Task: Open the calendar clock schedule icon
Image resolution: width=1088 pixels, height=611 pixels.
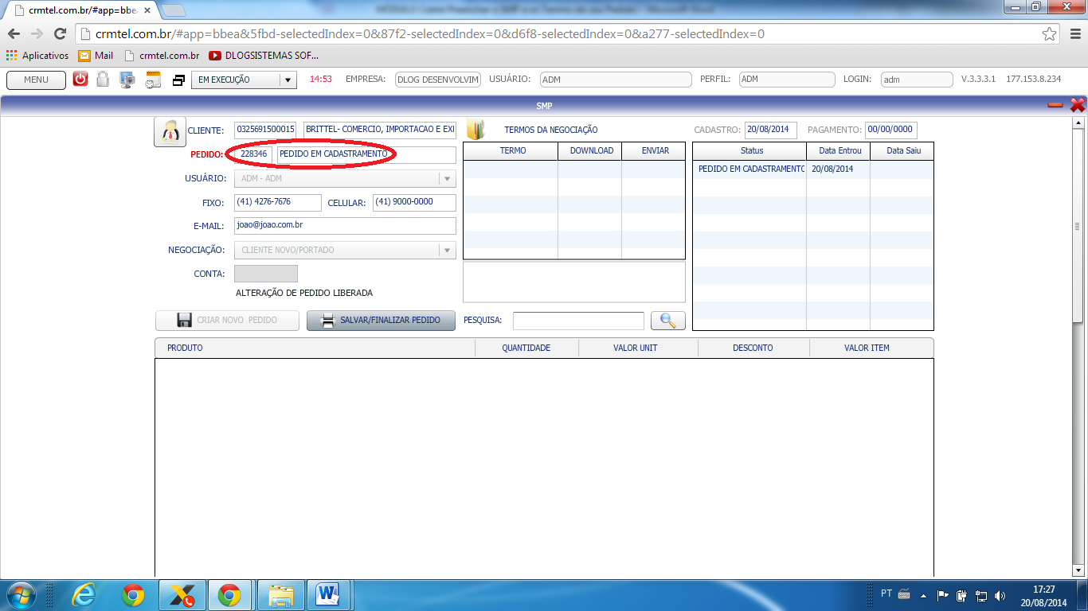Action: coord(153,79)
